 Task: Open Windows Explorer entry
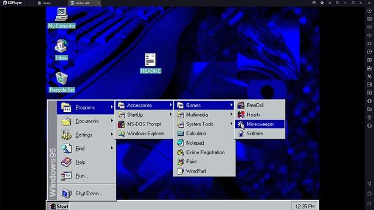(x=144, y=134)
